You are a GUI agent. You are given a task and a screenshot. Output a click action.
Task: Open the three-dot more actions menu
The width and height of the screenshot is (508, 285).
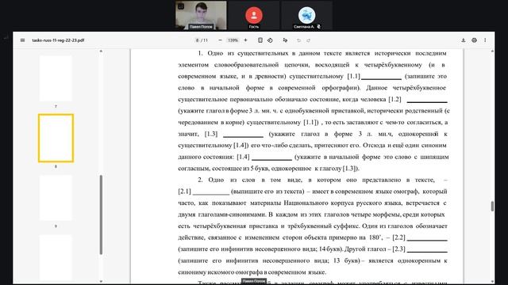485,40
